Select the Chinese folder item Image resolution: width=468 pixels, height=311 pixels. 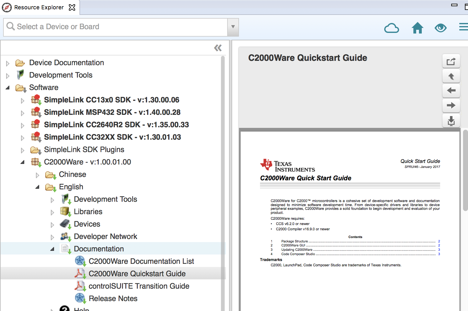(x=73, y=174)
